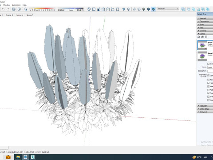Expand the Soften Edges tray panel
The height and width of the screenshot is (160, 213).
click(205, 109)
